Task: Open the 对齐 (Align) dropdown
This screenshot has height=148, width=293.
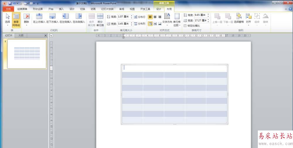Action: click(x=248, y=20)
